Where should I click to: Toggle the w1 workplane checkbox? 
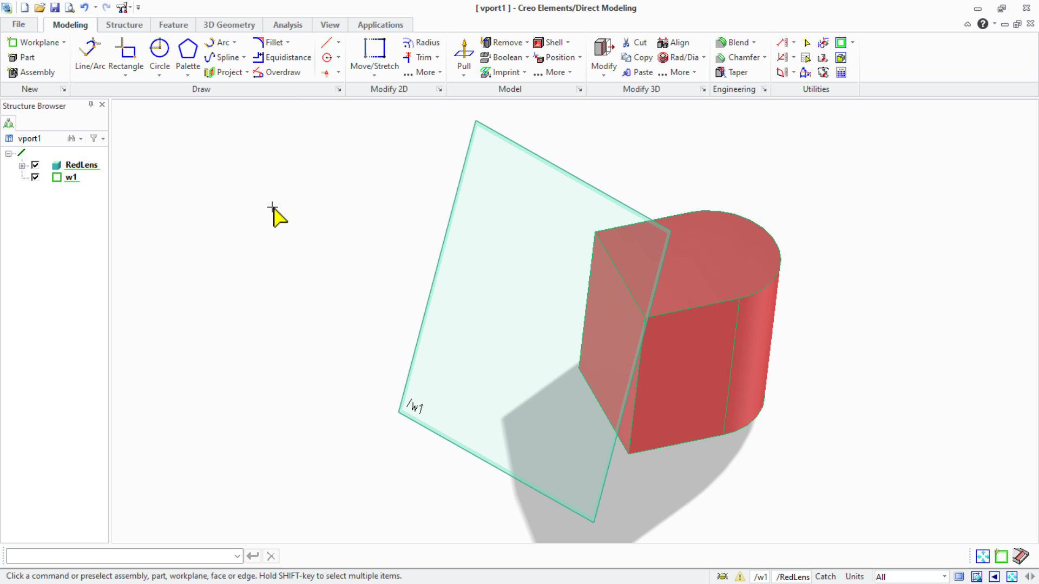[x=35, y=177]
